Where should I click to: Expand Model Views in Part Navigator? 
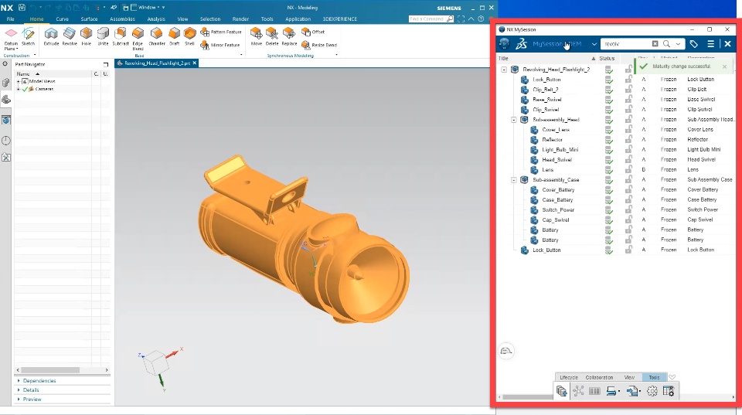click(x=19, y=81)
